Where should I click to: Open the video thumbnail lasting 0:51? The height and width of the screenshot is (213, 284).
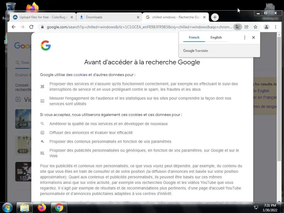23,145
